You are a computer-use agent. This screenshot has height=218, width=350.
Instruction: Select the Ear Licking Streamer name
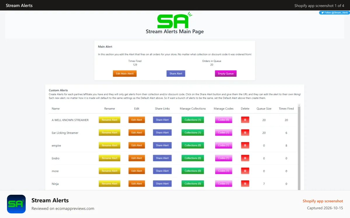[65, 133]
